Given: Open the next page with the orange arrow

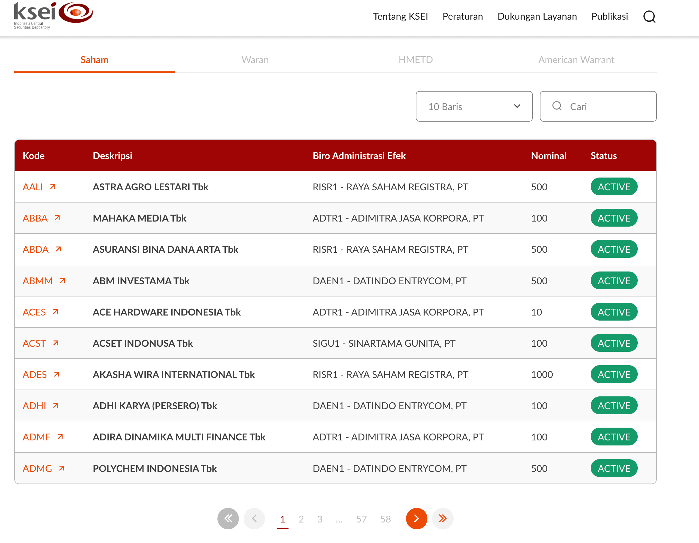Looking at the screenshot, I should [x=416, y=519].
